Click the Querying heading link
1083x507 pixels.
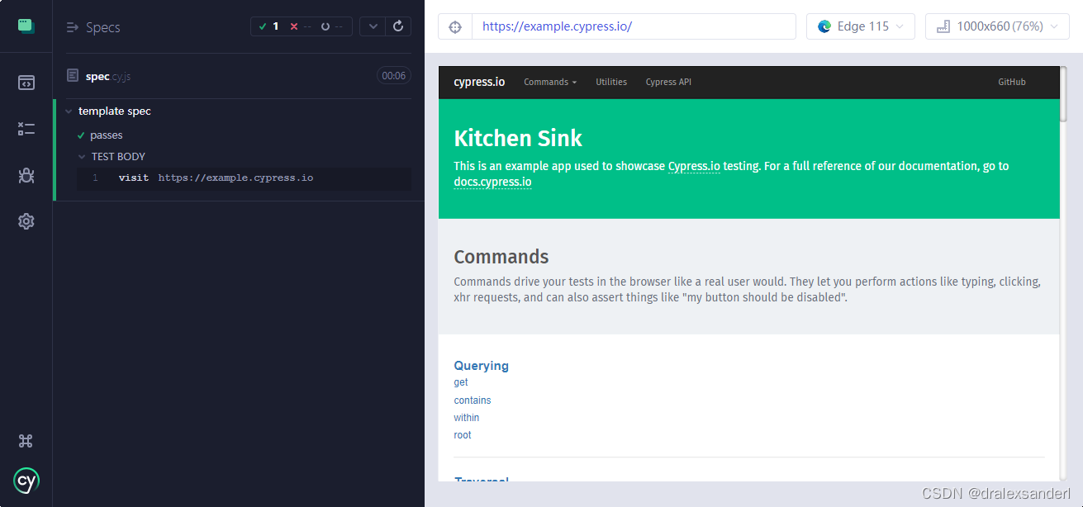point(482,366)
